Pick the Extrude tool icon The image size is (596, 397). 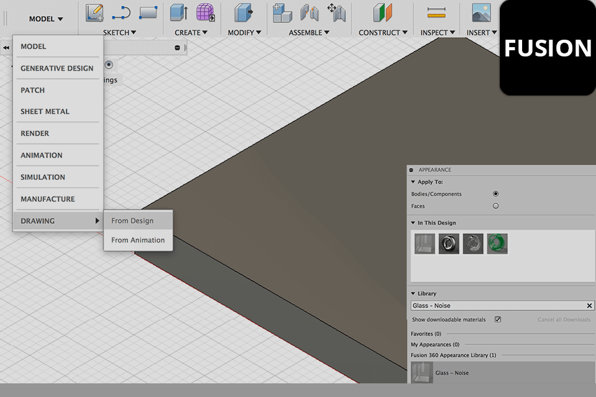point(179,12)
